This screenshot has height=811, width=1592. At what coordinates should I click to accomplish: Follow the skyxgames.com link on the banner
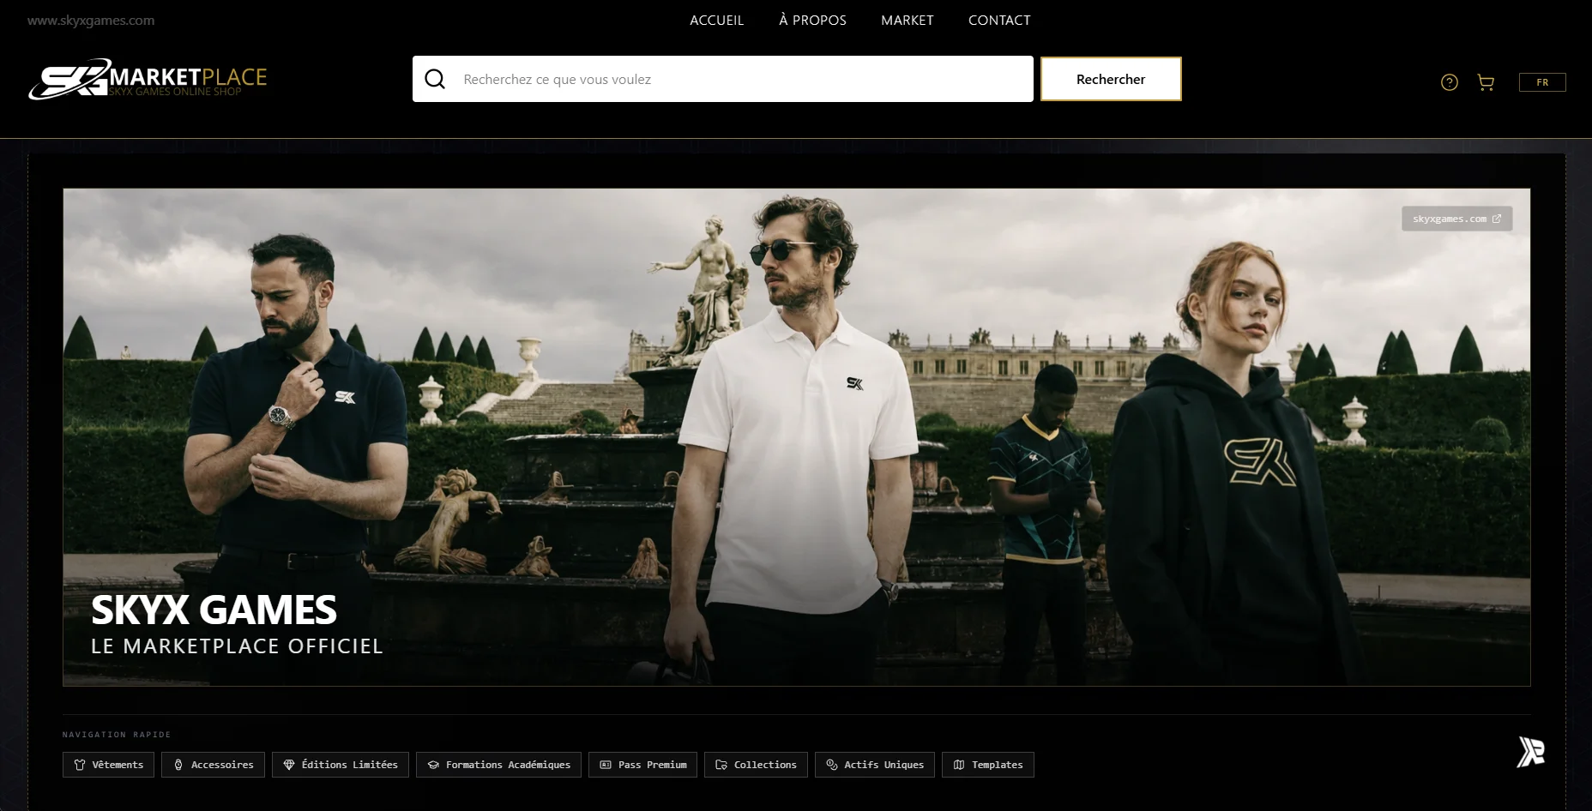click(x=1456, y=219)
